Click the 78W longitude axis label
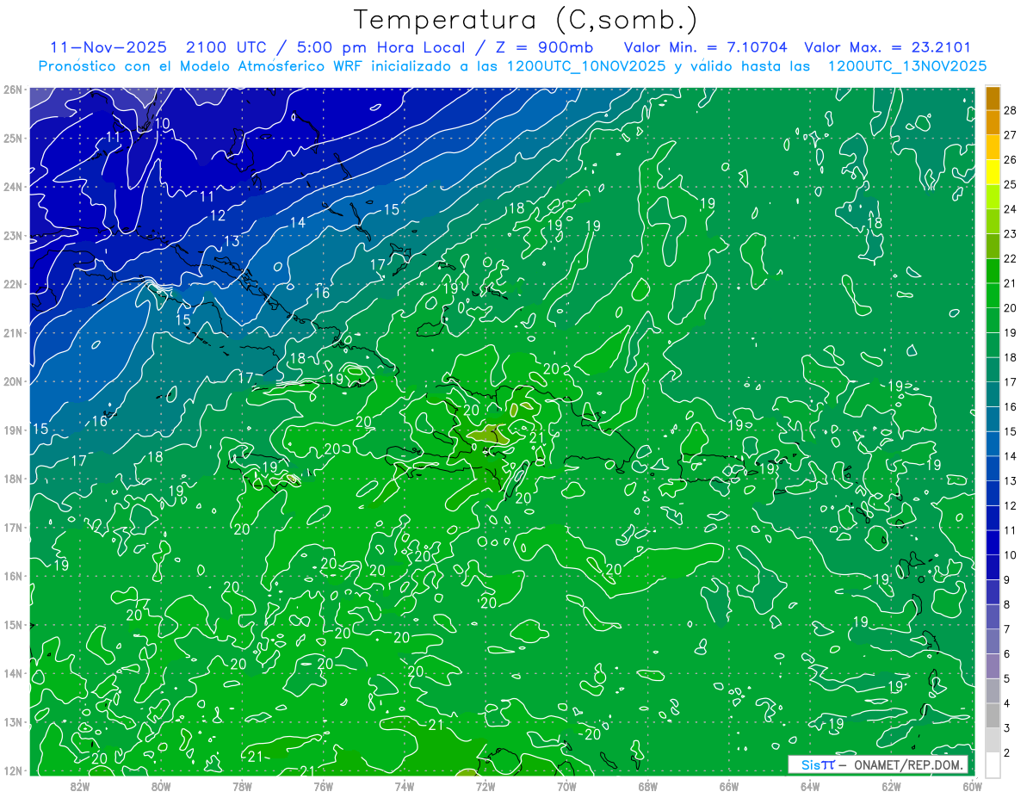The image size is (1033, 798). tap(242, 786)
